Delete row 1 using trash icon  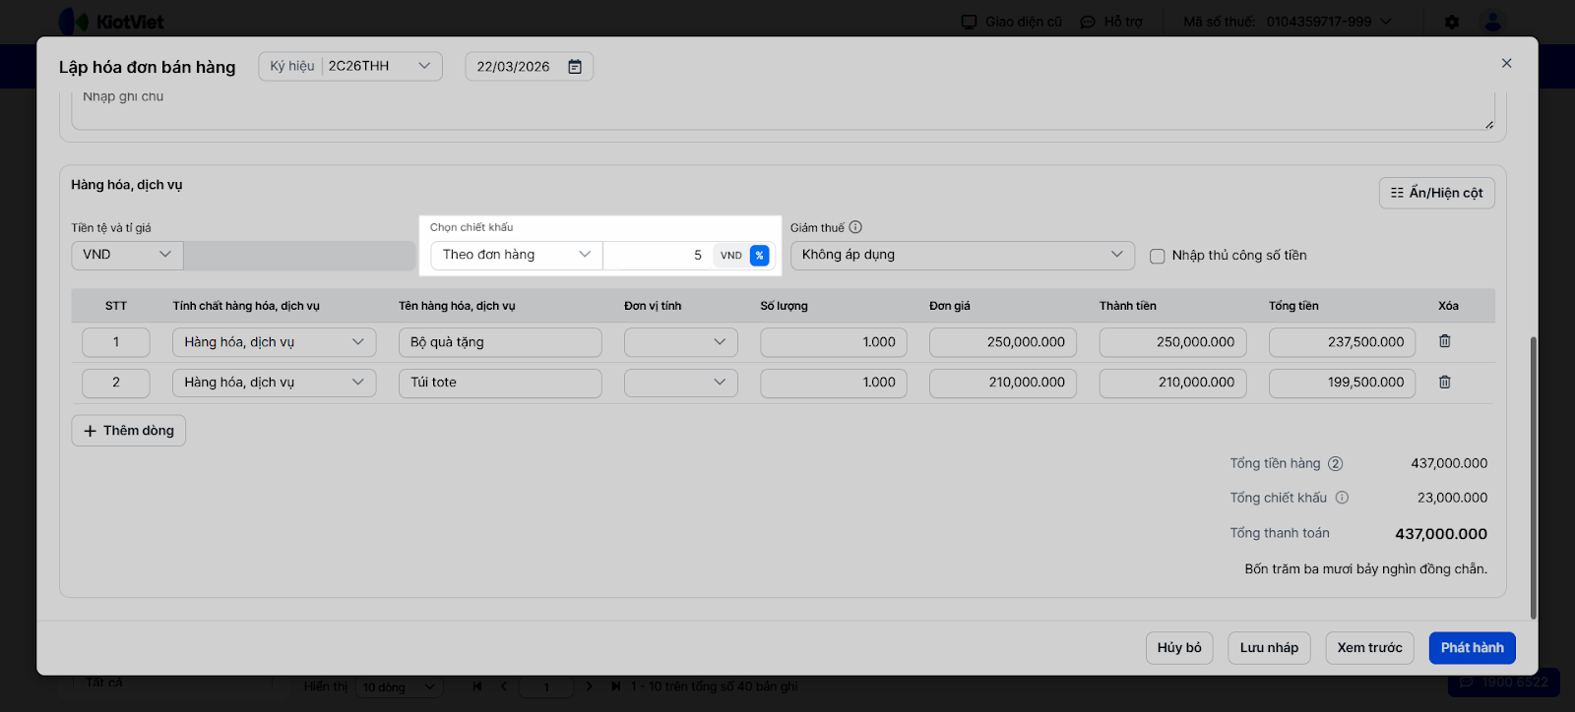pos(1444,341)
